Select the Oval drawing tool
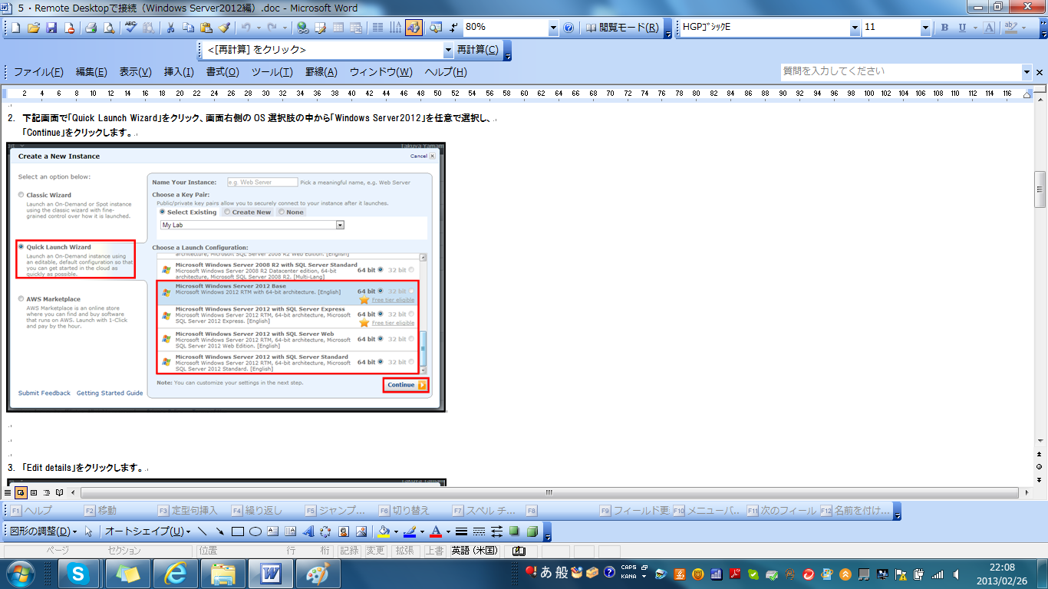This screenshot has width=1048, height=589. pos(255,531)
